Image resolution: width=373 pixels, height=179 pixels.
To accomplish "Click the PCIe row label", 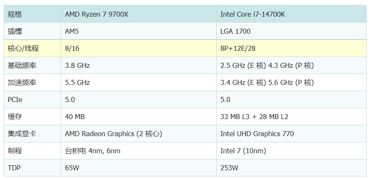I will [x=16, y=99].
